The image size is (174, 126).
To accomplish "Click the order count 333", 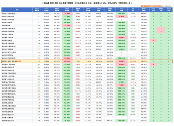I will pos(39,13).
